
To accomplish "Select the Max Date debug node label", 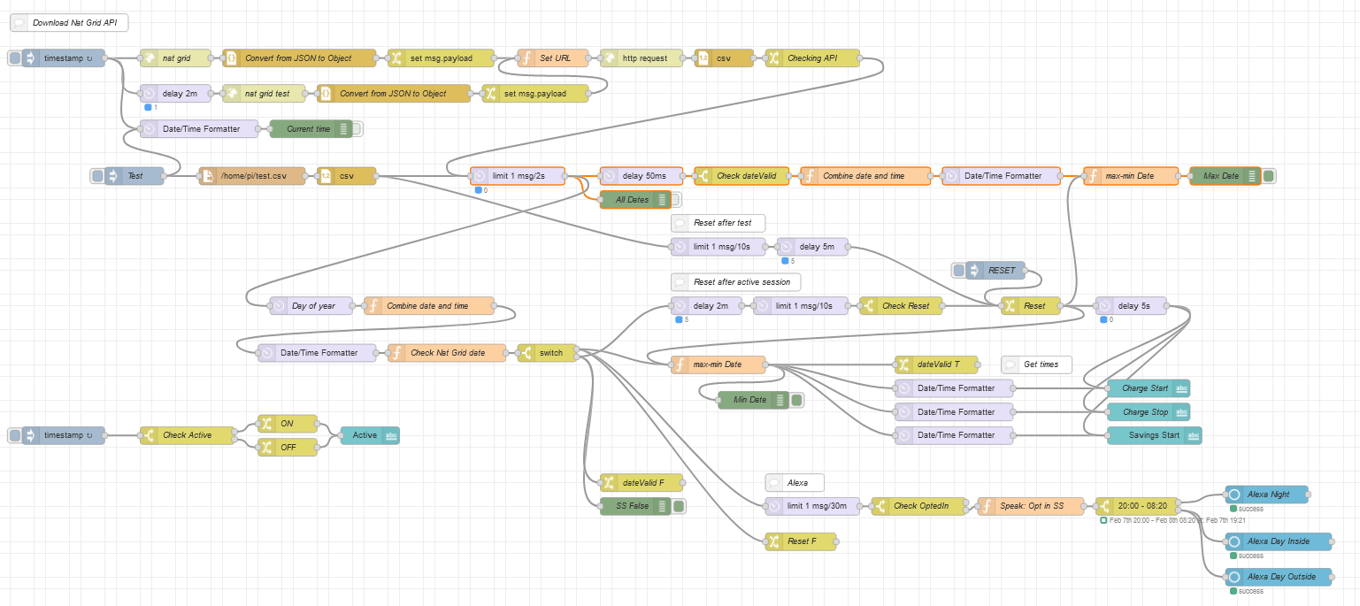I will coord(1221,176).
